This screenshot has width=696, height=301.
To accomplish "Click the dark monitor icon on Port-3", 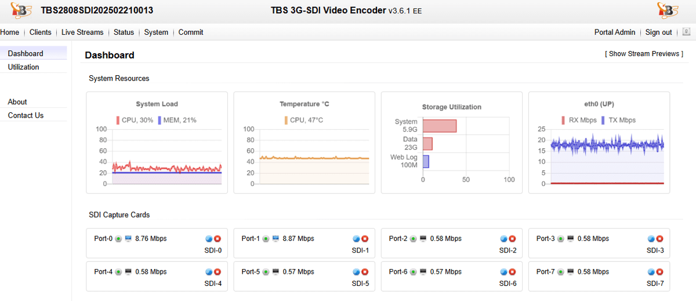I will [x=570, y=238].
